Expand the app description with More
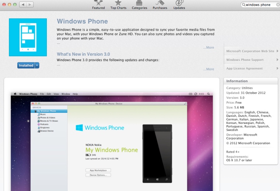 209,48
